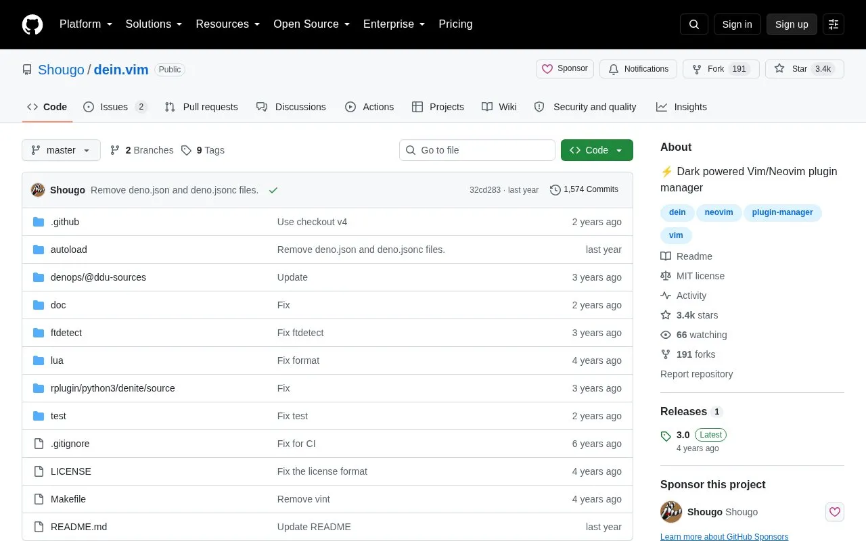Open the green Code dropdown
866x541 pixels.
coord(597,150)
